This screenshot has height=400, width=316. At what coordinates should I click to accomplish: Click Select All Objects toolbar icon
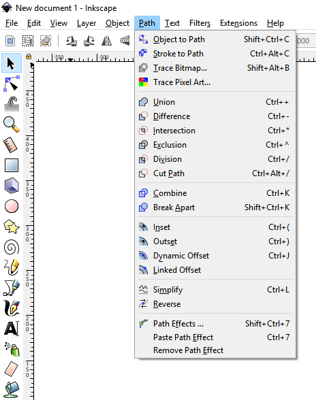[10, 41]
